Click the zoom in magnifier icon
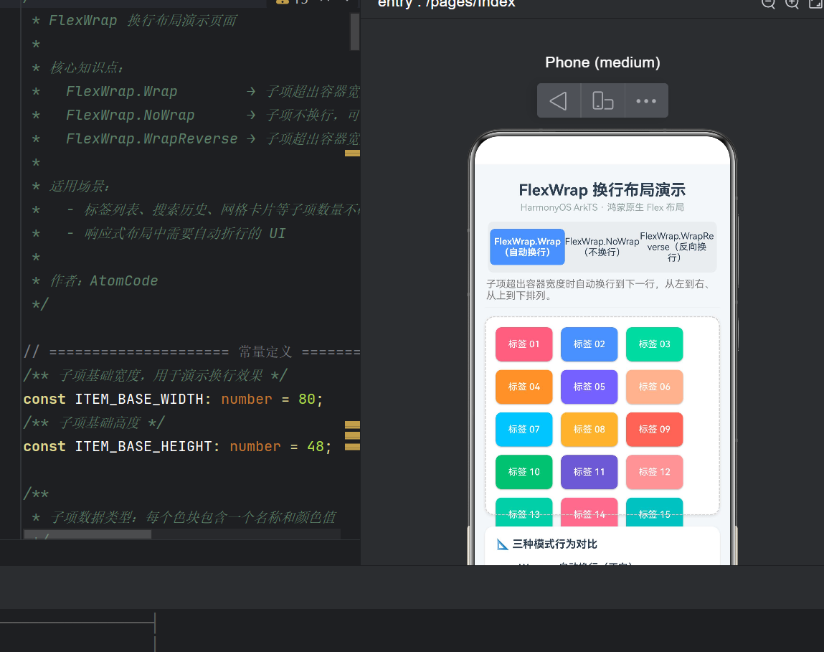 point(792,4)
